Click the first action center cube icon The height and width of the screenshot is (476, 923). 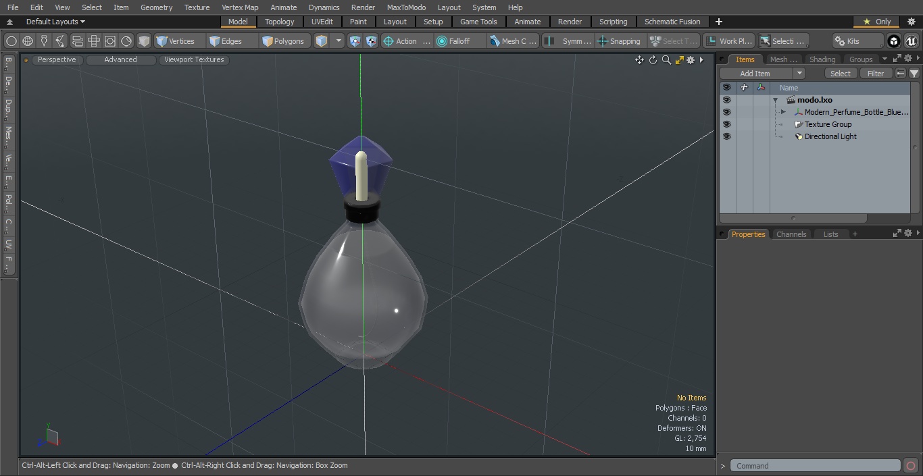coord(355,41)
